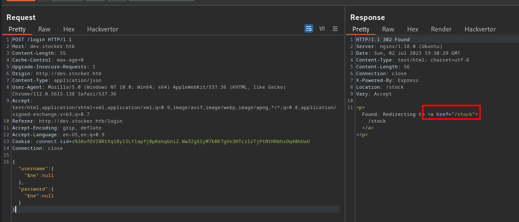Click the 'Request' panel heading
Viewport: 519px width, 222px height.
click(x=21, y=17)
